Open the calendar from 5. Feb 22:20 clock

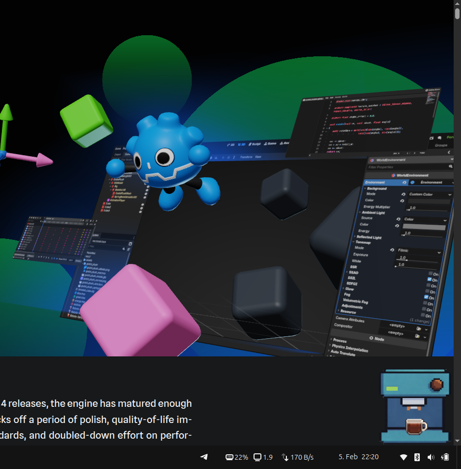click(x=359, y=457)
